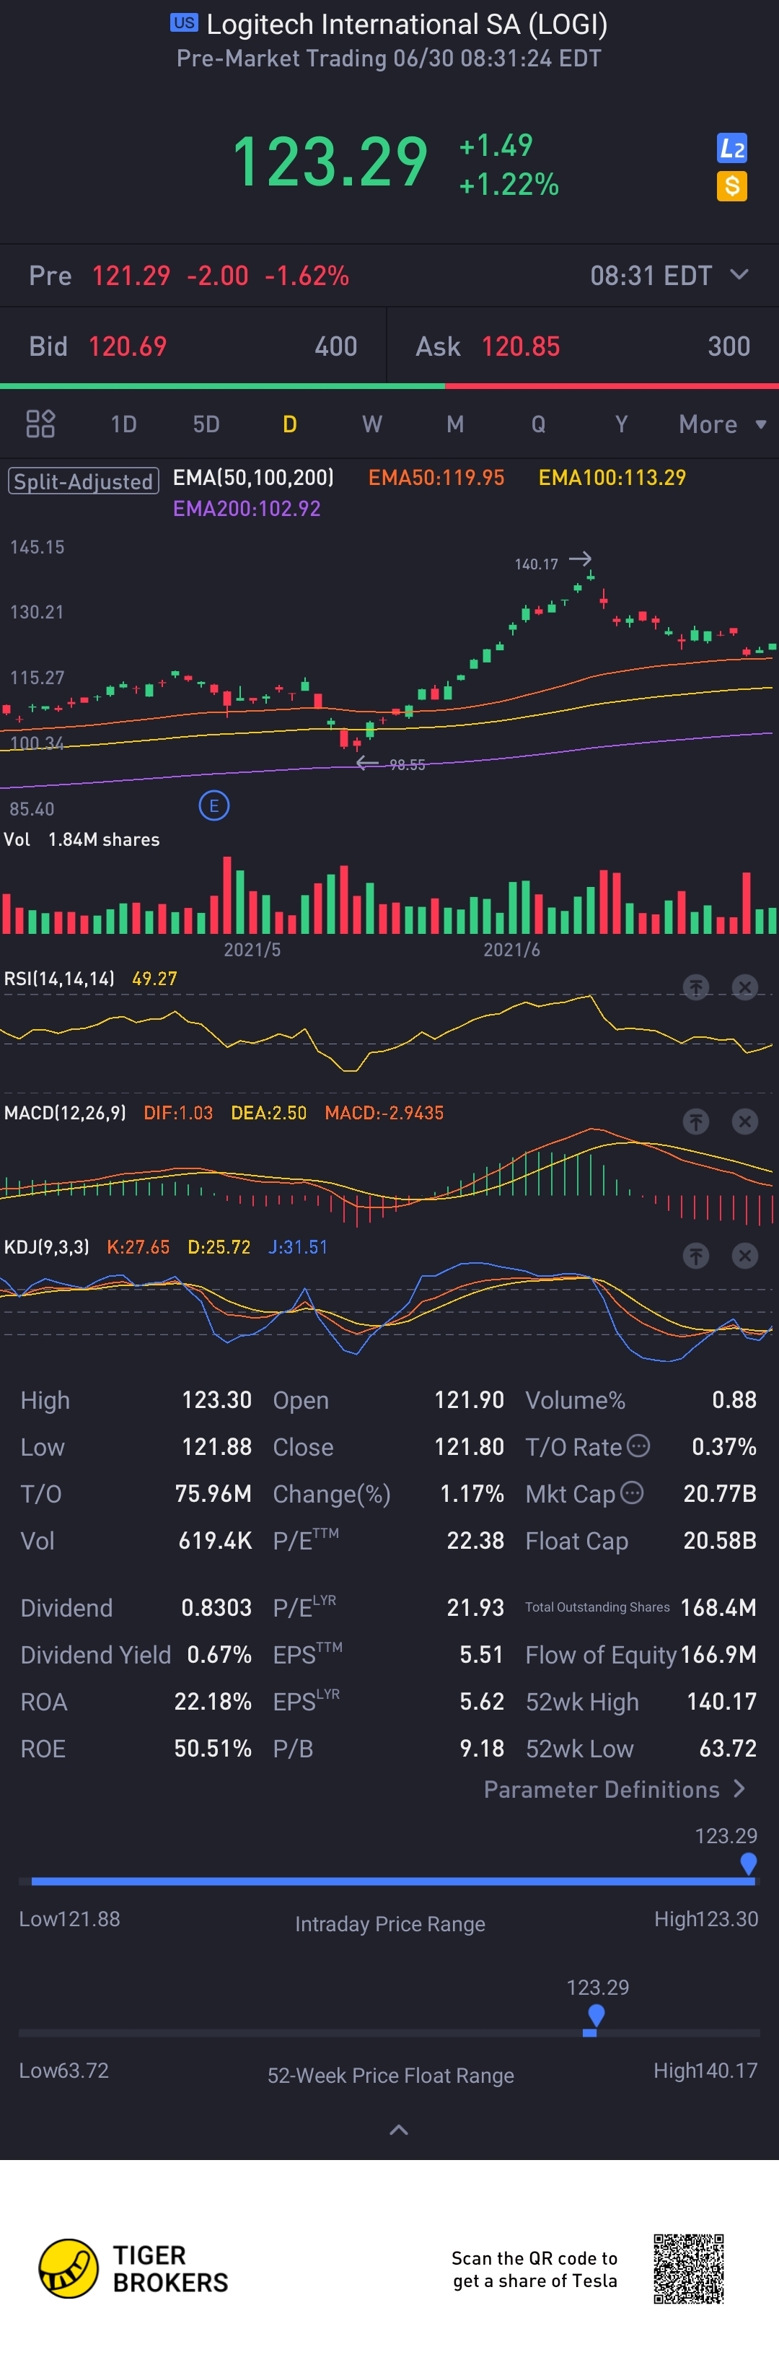Viewport: 779px width, 2378px height.
Task: Tap the RSI(14,14,14) indicator label
Action: pyautogui.click(x=59, y=979)
